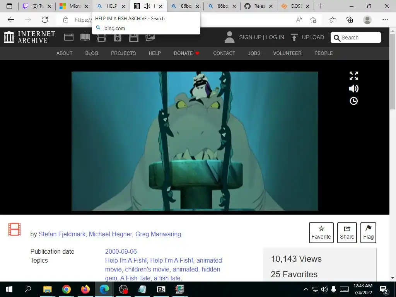This screenshot has width=396, height=297.
Task: Click the Read Aloud icon in the address bar
Action: tap(299, 20)
